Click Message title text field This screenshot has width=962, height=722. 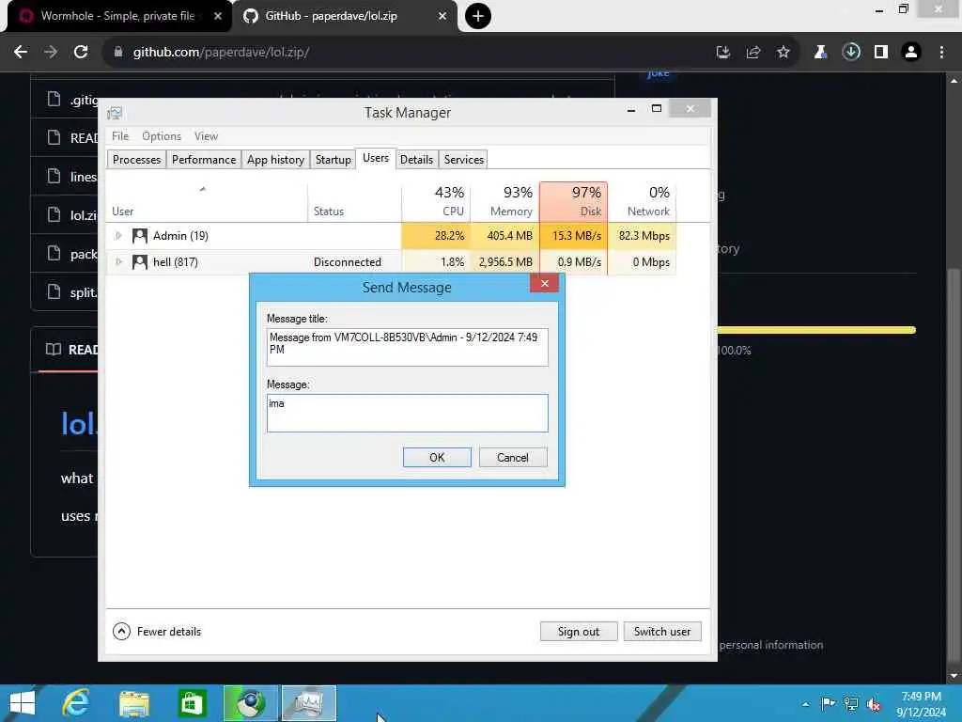408,348
